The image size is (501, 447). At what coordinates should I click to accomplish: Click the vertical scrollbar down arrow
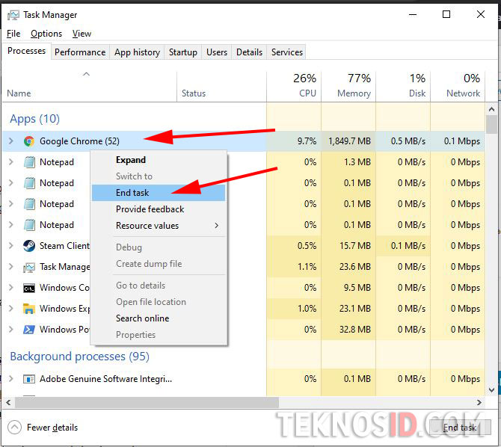point(492,389)
